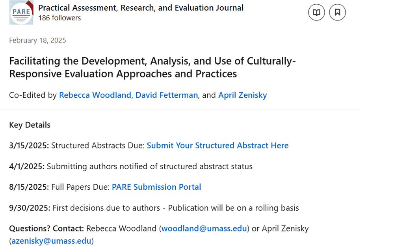Open April Zenisky's co-editor profile link
Screen dimensions: 394x248
point(242,95)
